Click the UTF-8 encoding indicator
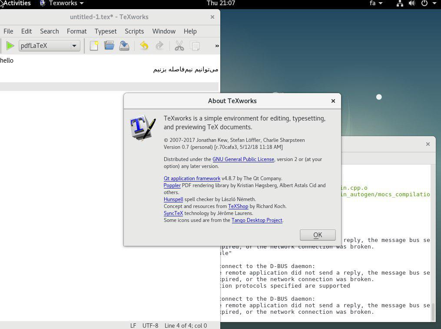 [150, 326]
